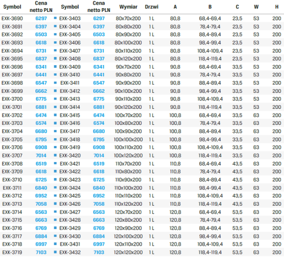Click dimension 80x120x200
Screen dimensions: 284x257
click(128, 59)
